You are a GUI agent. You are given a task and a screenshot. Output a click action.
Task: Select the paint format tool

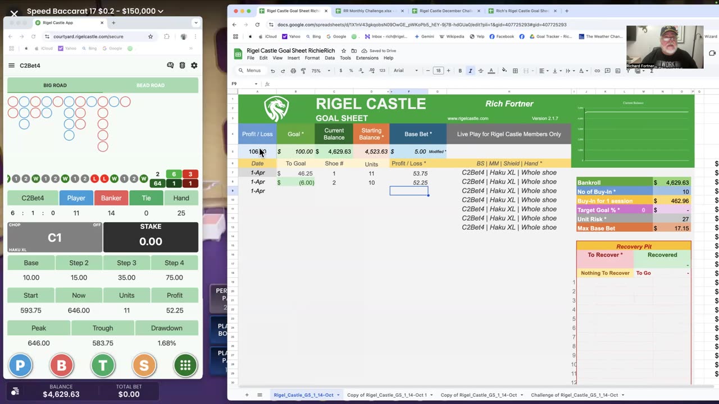tap(303, 71)
